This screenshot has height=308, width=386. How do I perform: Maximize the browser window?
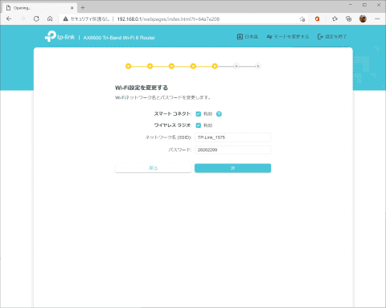click(364, 5)
